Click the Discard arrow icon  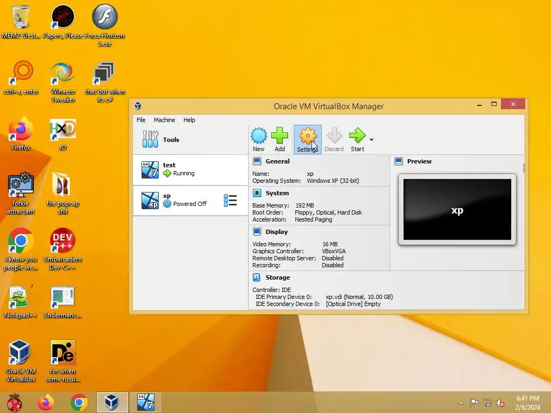coord(334,139)
